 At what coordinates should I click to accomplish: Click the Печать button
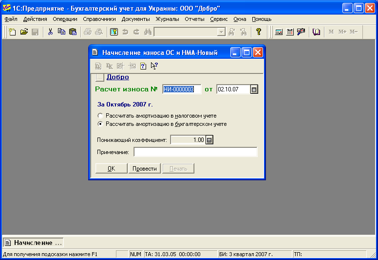178,169
